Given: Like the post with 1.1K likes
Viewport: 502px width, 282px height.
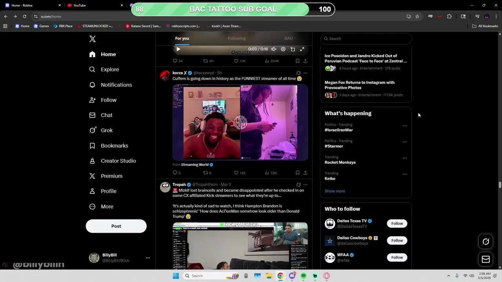Looking at the screenshot, I should point(240,61).
